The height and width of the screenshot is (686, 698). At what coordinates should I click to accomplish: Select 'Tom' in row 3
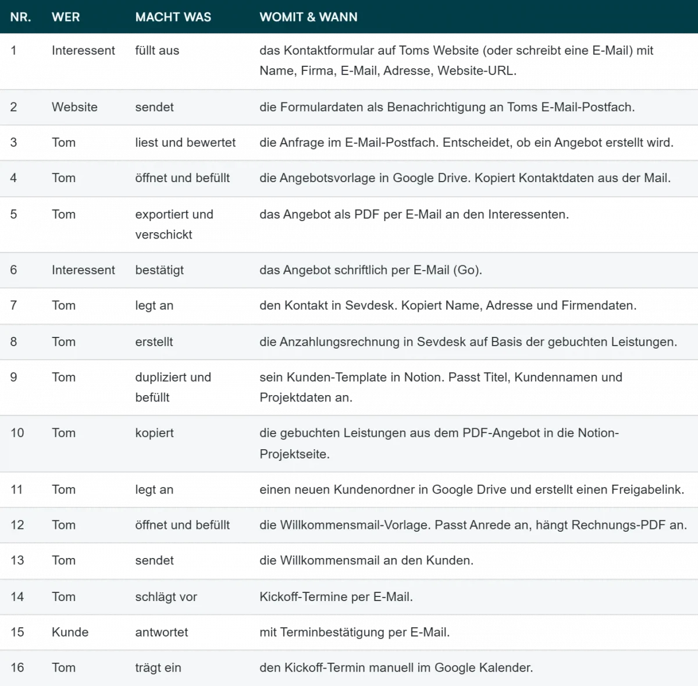[63, 143]
